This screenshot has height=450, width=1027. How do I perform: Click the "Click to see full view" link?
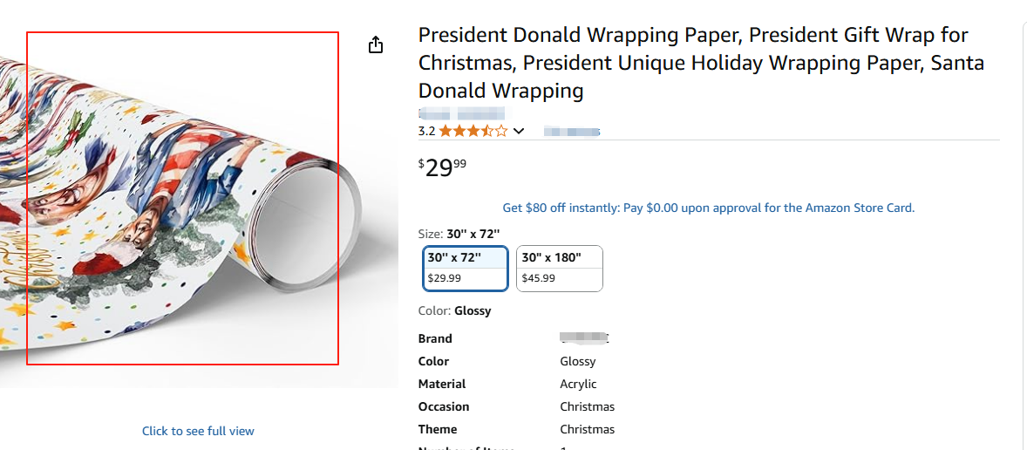coord(198,431)
